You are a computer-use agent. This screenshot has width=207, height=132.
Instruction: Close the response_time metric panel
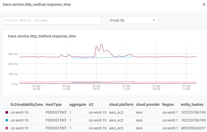click(204, 4)
